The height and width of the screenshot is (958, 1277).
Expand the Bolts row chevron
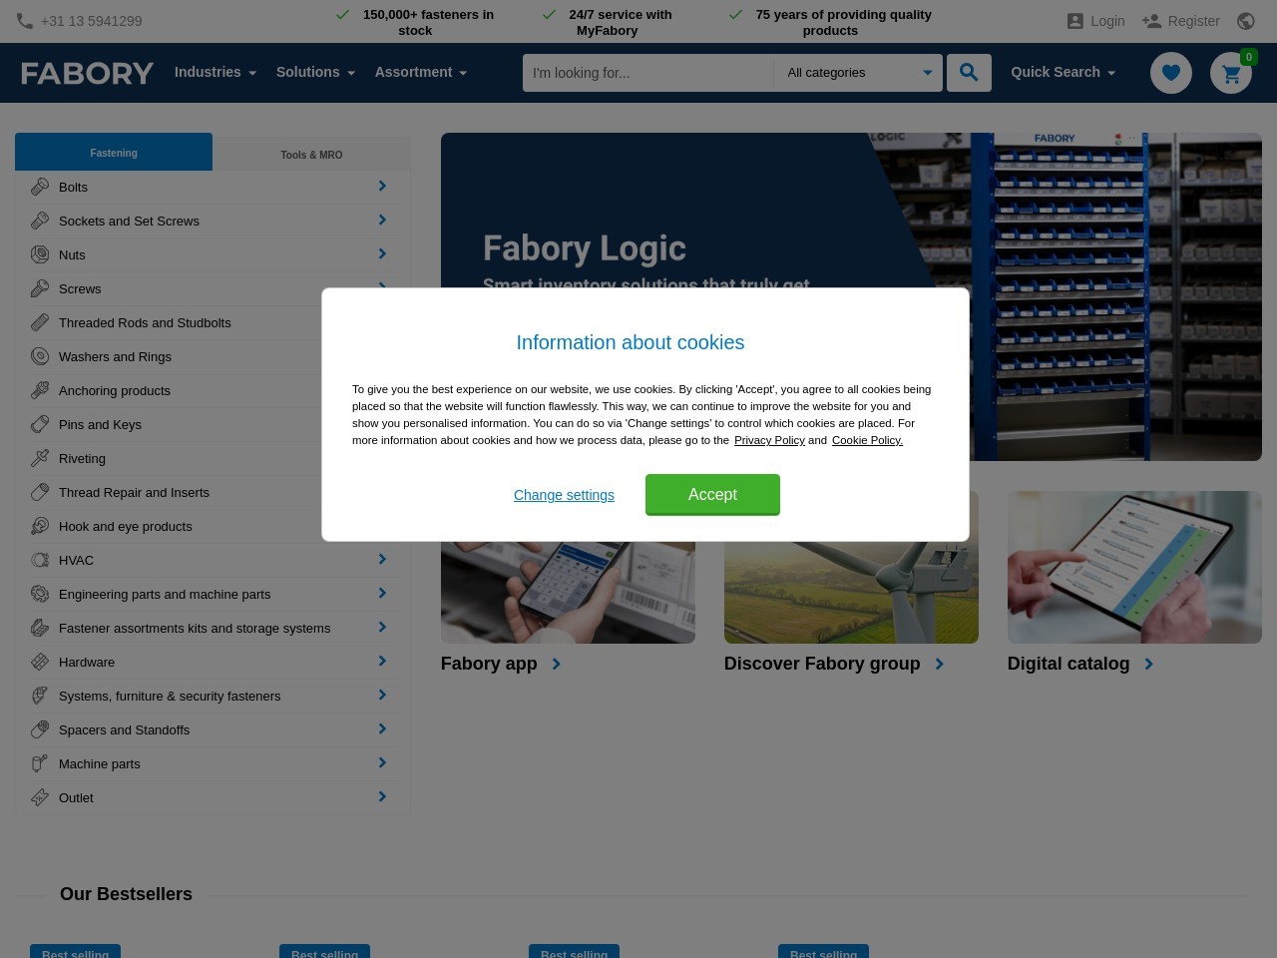tap(382, 186)
